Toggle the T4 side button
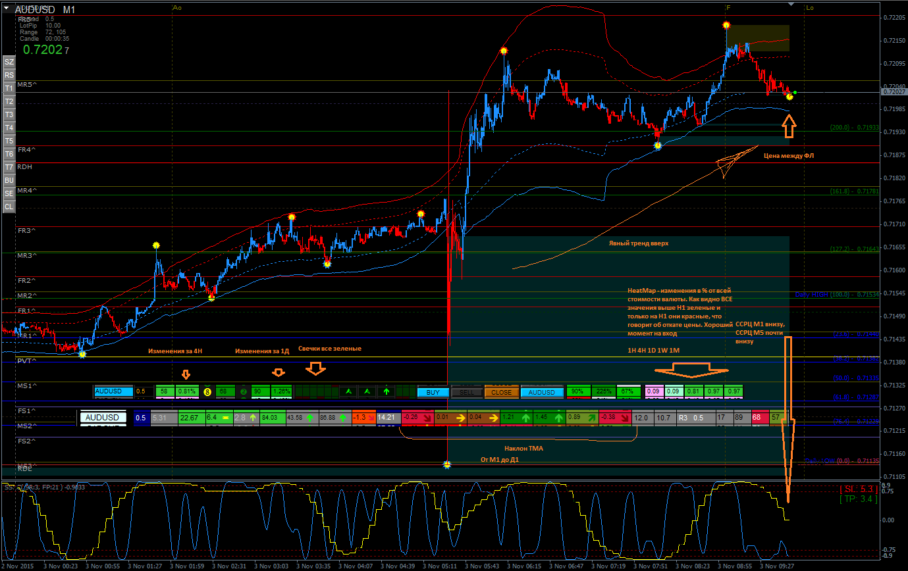This screenshot has height=571, width=908. pos(9,128)
